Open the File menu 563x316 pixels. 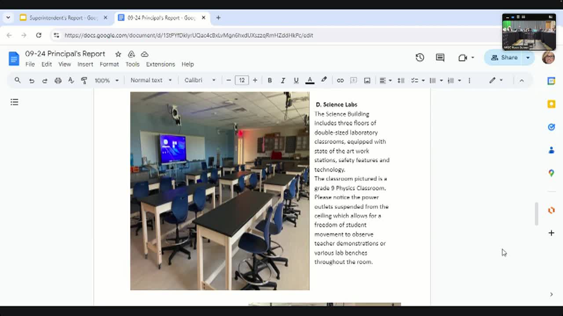pos(30,64)
